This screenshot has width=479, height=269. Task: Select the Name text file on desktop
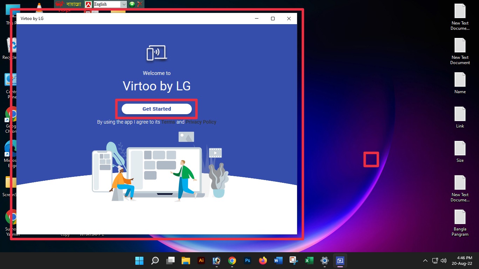click(x=460, y=83)
